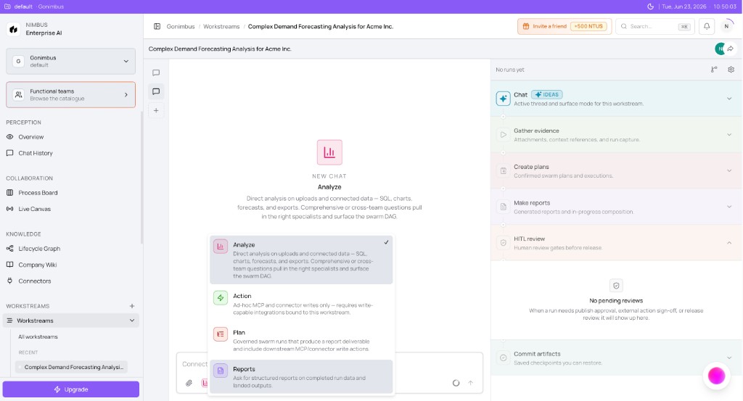Expand the Create plans panel
Image resolution: width=743 pixels, height=401 pixels.
729,170
